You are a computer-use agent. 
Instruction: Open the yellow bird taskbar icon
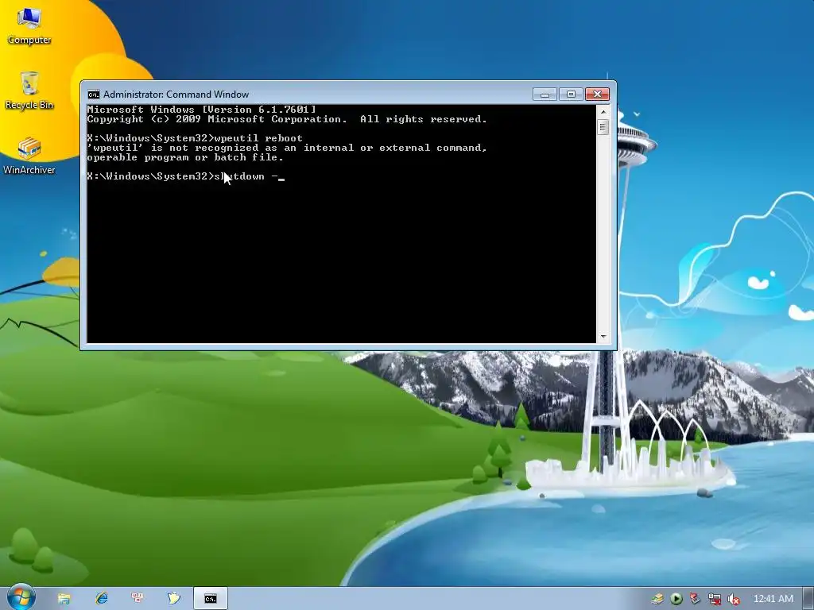click(x=174, y=599)
